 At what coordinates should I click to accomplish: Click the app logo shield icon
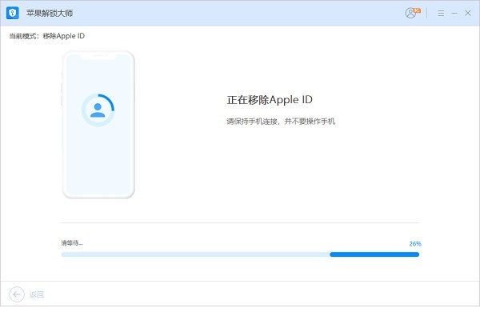tap(13, 13)
